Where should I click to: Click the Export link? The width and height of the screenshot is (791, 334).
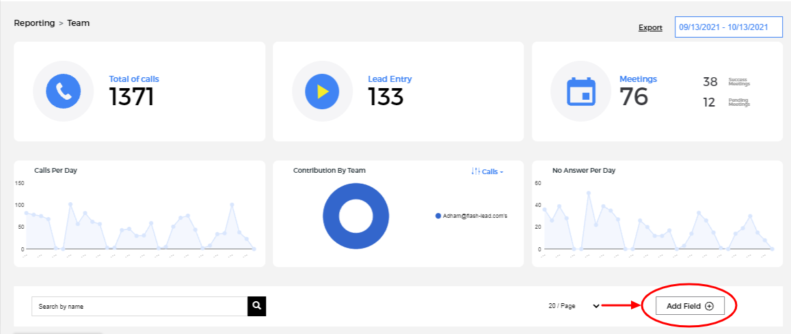[650, 27]
